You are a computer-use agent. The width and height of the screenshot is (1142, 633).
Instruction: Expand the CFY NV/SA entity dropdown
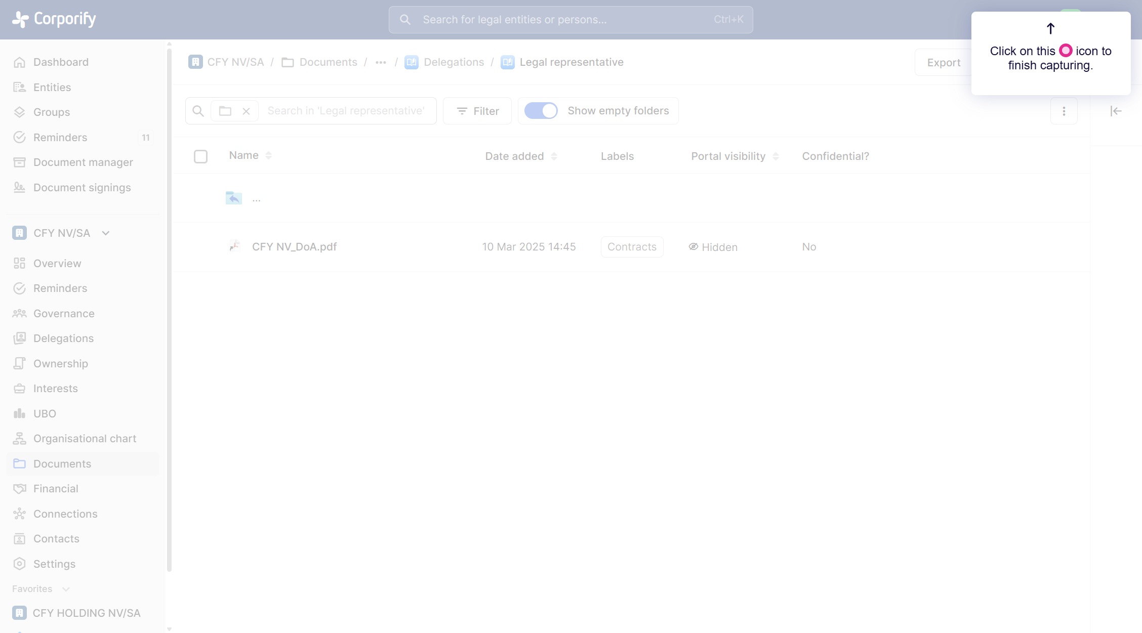tap(106, 233)
